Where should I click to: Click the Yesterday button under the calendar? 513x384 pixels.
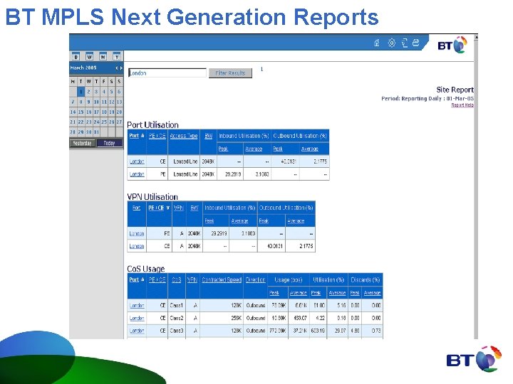(x=83, y=143)
